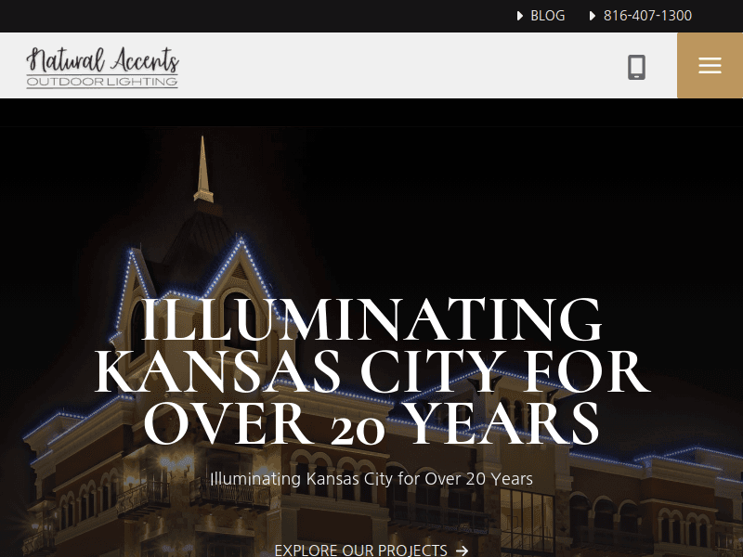
Task: Click the black strip below the header
Action: 371,112
